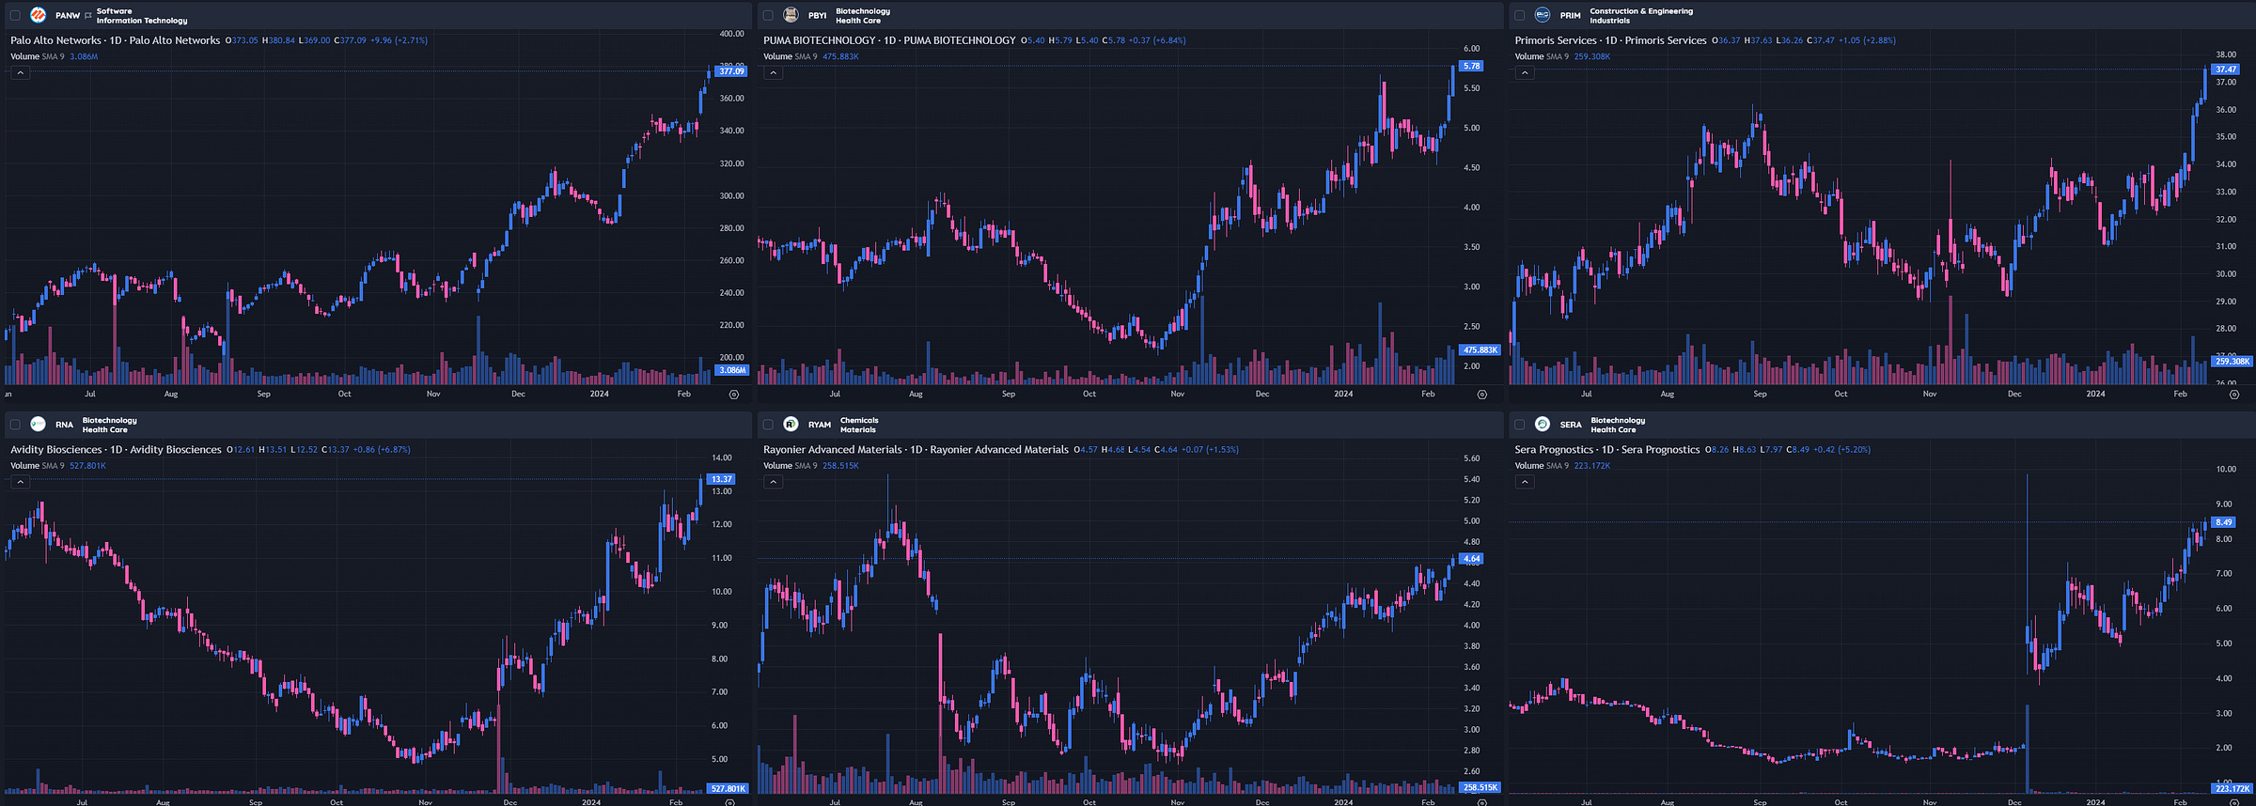Click Volume SMA 9 indicator on RYAM chart

pos(810,466)
